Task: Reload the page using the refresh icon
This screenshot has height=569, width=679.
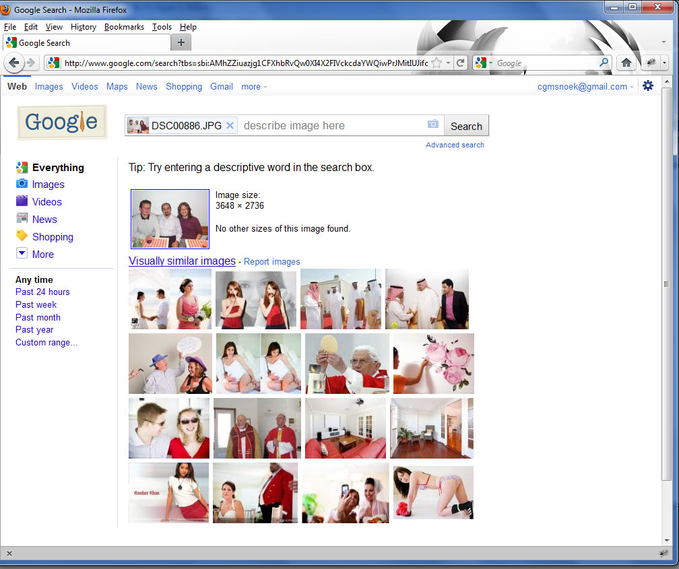Action: tap(461, 63)
